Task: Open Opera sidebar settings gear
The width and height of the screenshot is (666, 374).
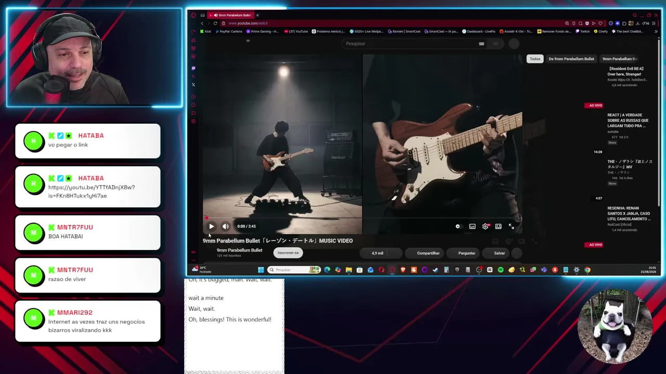Action: pos(194,122)
